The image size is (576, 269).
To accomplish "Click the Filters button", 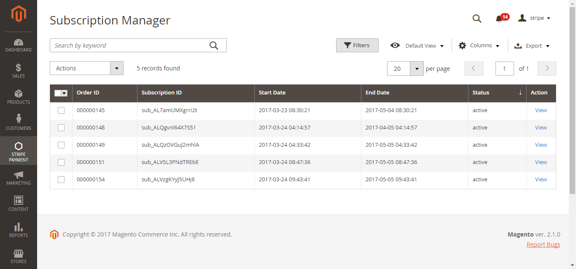I will pyautogui.click(x=357, y=46).
